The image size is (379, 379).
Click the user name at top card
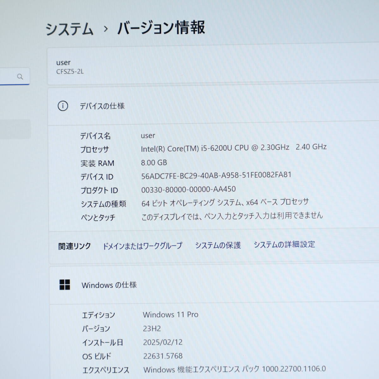63,63
